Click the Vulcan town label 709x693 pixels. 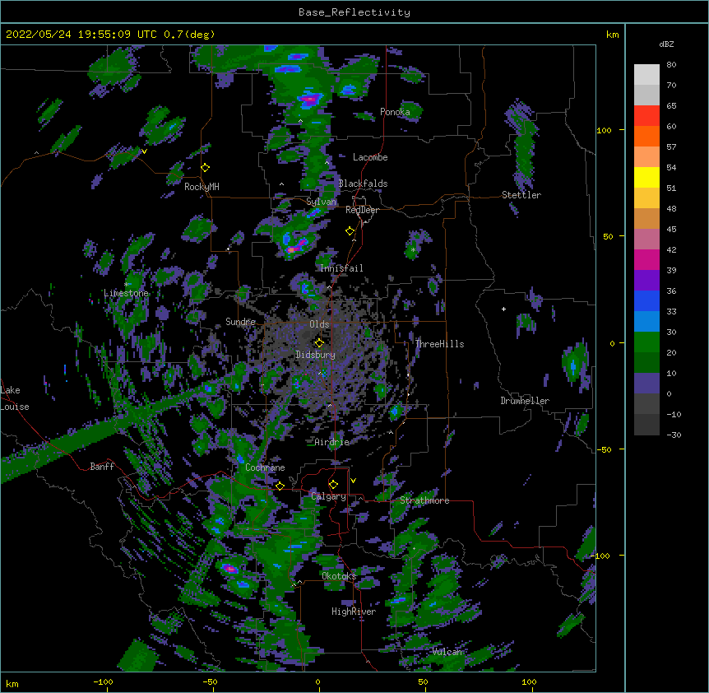pyautogui.click(x=447, y=652)
